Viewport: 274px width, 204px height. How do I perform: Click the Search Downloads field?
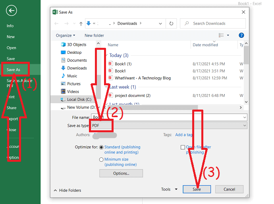213,24
